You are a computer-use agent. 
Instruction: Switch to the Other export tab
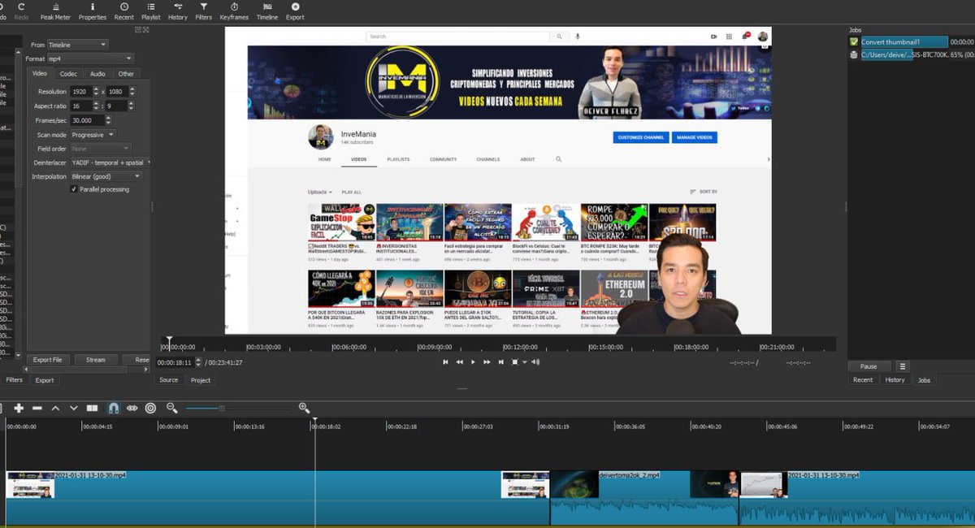click(126, 74)
